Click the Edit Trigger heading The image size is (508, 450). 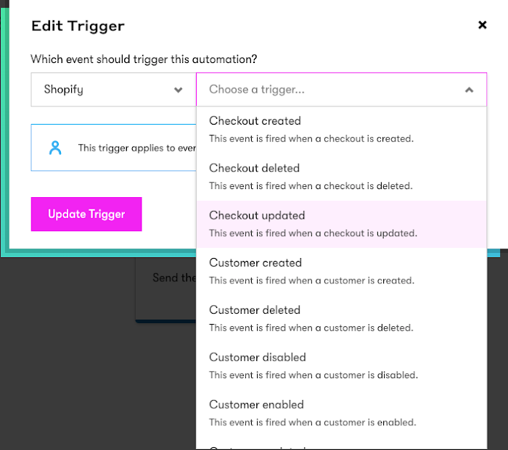(x=78, y=26)
